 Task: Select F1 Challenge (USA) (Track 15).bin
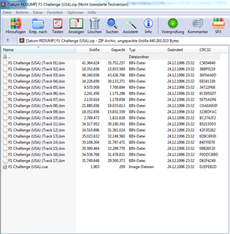[x=37, y=149]
